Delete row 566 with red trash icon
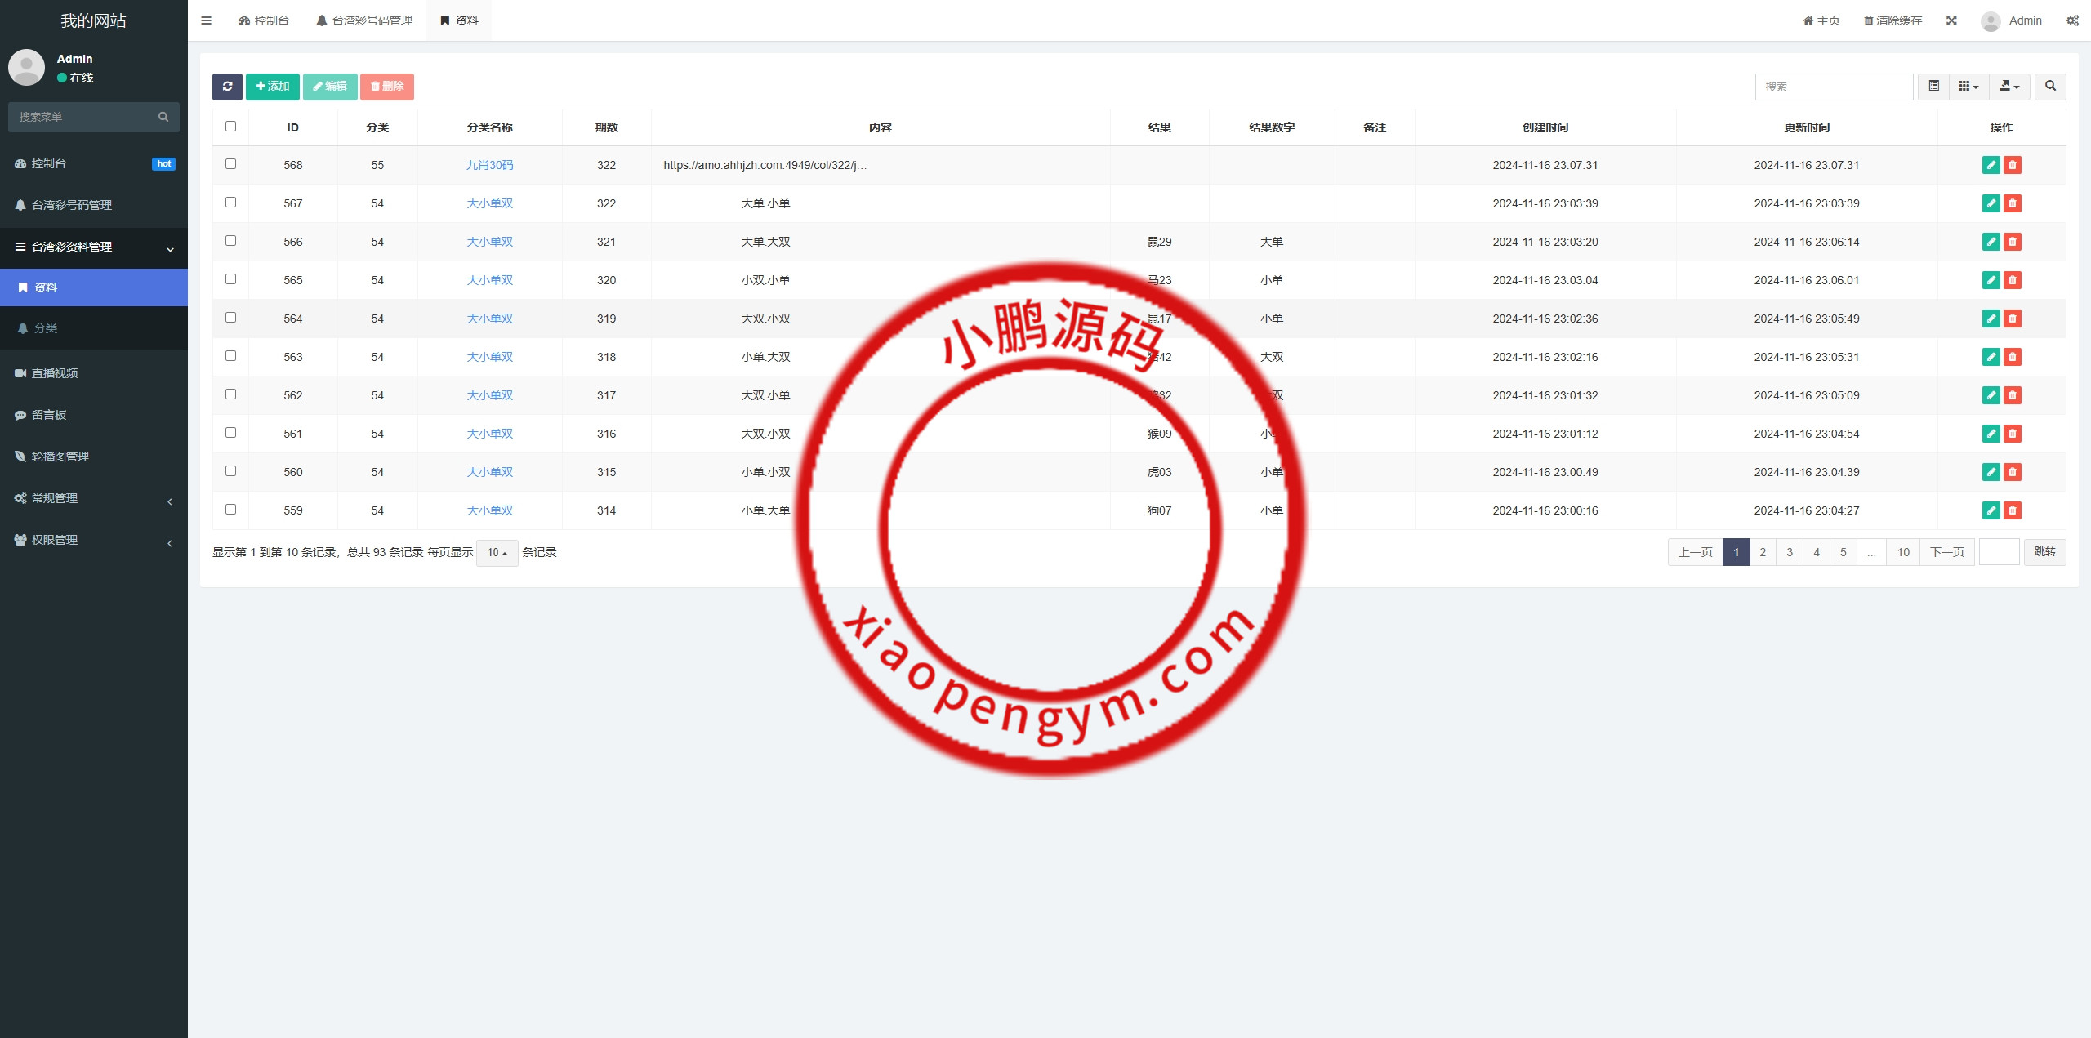This screenshot has height=1038, width=2091. click(x=2013, y=242)
